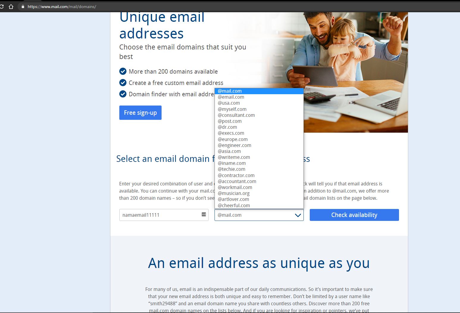Click the checkmark icon beside More than 200 domains

pyautogui.click(x=123, y=71)
